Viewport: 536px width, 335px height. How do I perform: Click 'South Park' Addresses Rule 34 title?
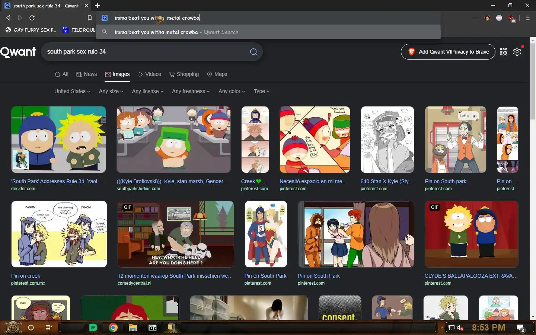(x=57, y=181)
